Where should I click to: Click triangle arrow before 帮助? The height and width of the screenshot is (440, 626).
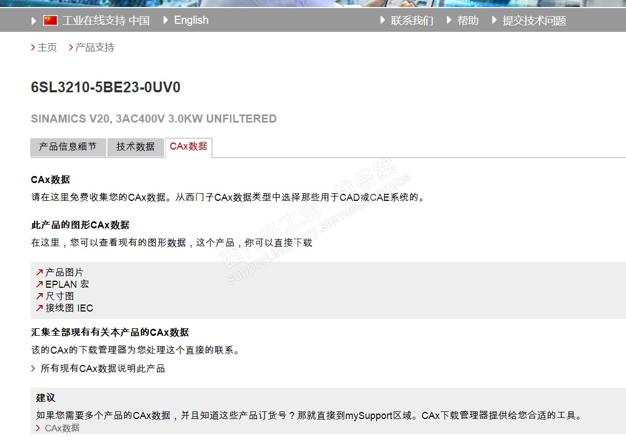tap(449, 20)
